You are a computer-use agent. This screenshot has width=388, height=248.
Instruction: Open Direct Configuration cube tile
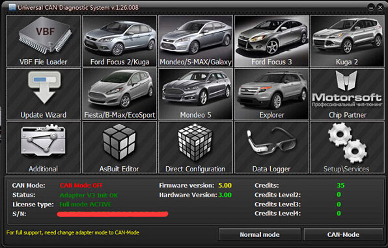click(195, 147)
